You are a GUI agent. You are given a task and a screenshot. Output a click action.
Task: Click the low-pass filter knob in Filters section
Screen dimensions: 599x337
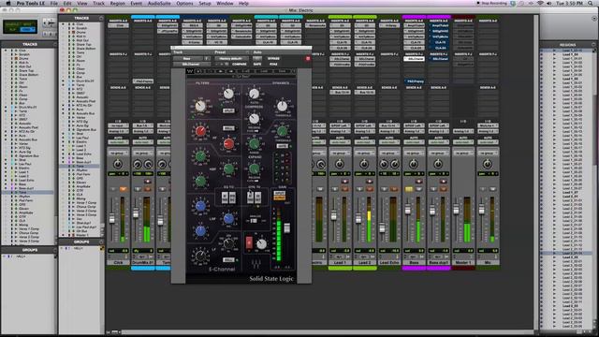pyautogui.click(x=228, y=94)
